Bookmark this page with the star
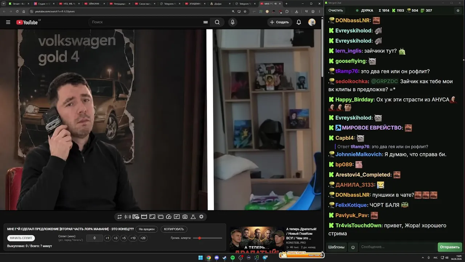This screenshot has height=262, width=465. coord(245,11)
